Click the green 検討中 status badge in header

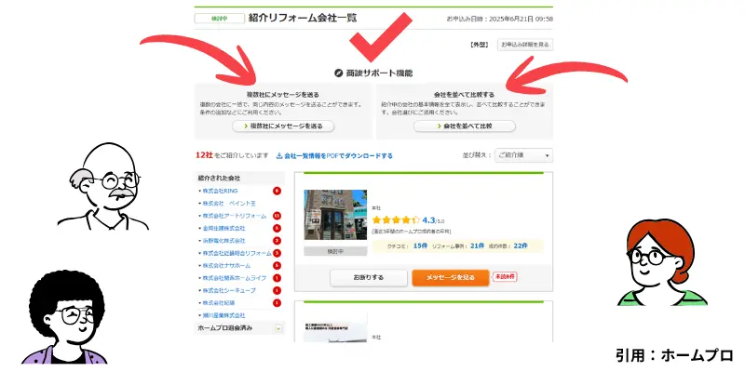(x=220, y=19)
